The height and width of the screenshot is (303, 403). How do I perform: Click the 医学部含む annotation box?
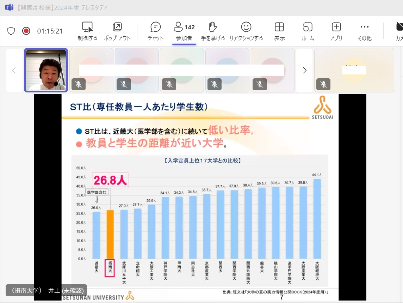pos(97,192)
